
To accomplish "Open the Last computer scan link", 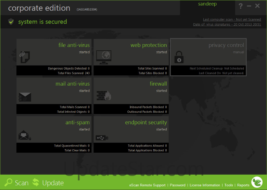I will pos(232,20).
